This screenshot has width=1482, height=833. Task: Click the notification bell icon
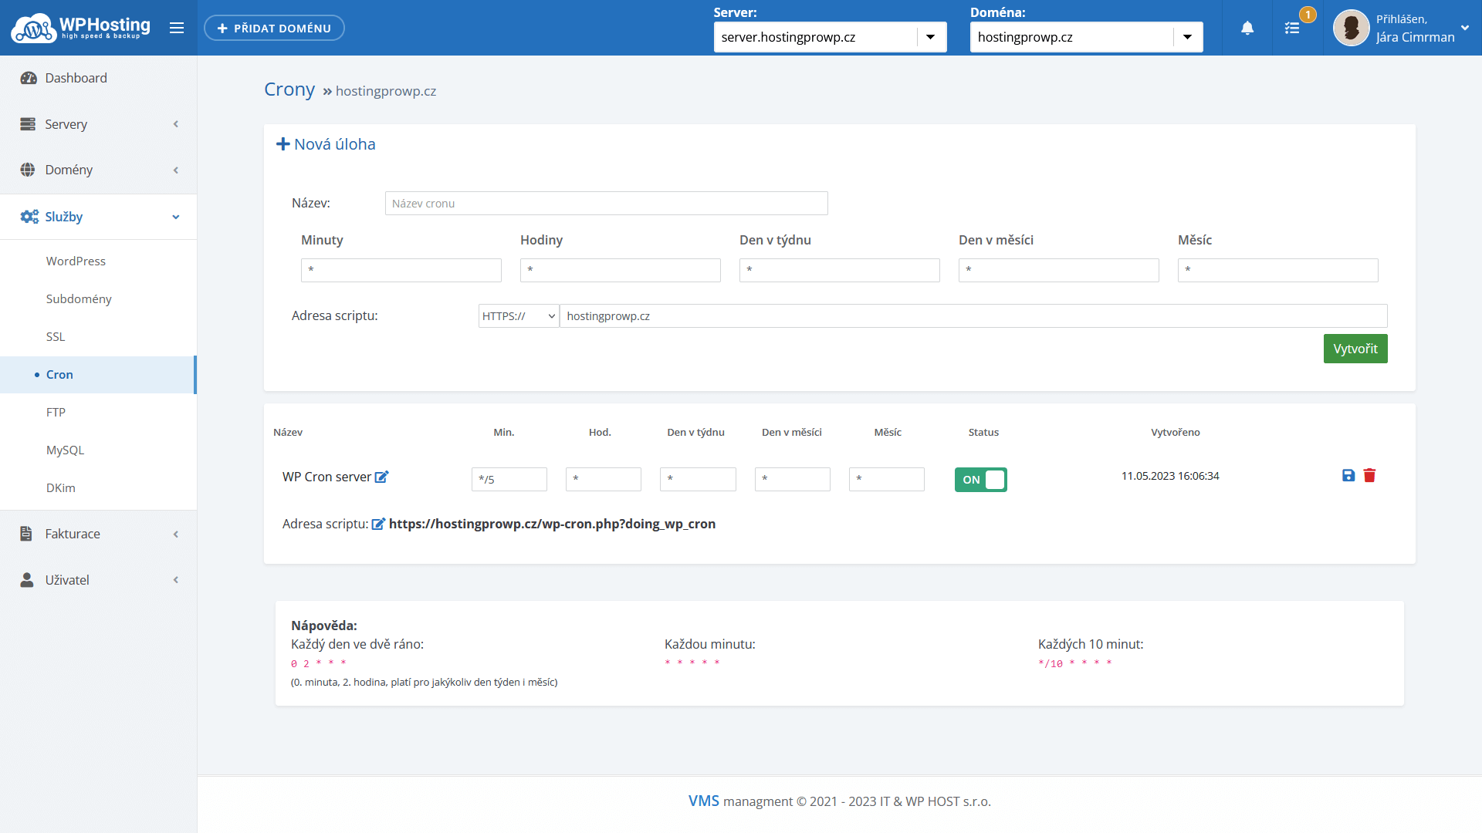(1247, 29)
